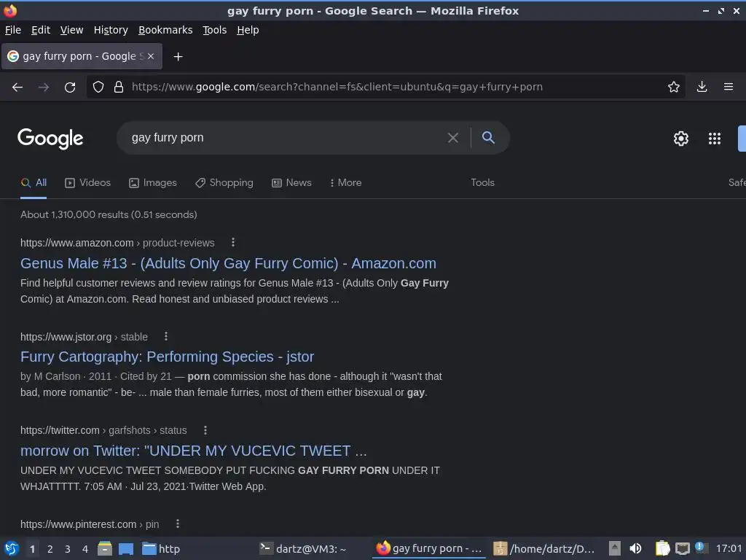Select the All results tab
The image size is (746, 560).
(34, 183)
